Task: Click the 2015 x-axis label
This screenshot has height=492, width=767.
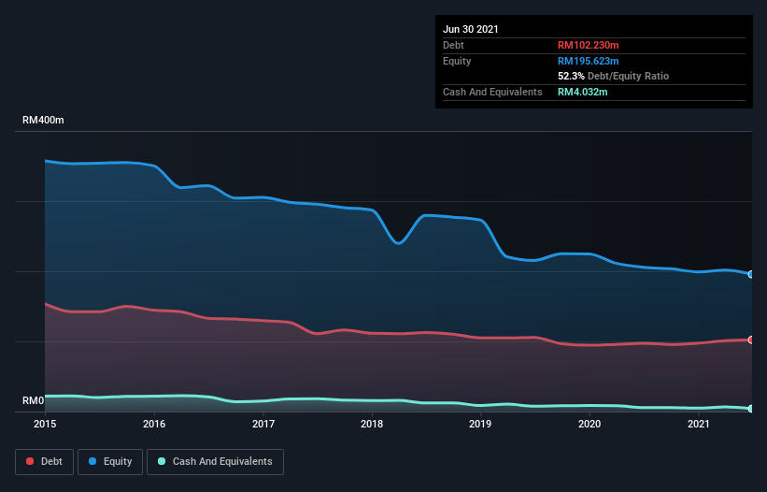Action: tap(45, 424)
